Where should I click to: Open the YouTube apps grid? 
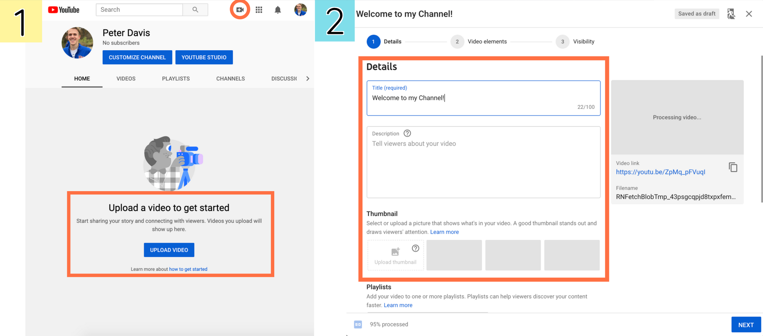pyautogui.click(x=259, y=10)
